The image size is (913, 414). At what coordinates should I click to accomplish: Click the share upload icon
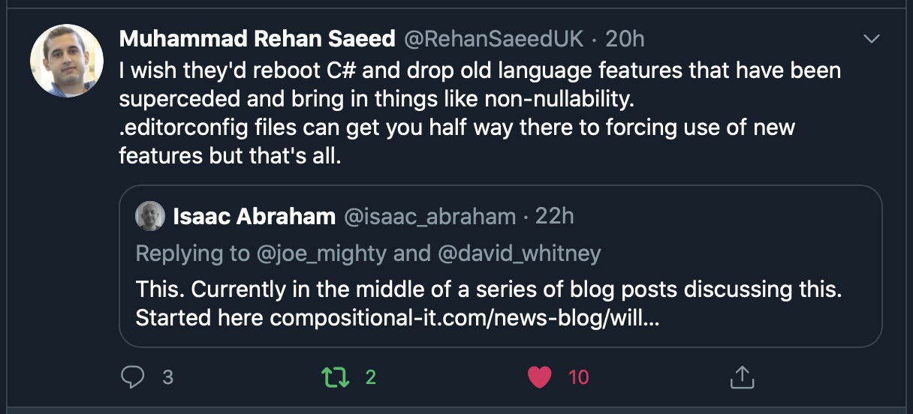coord(741,376)
